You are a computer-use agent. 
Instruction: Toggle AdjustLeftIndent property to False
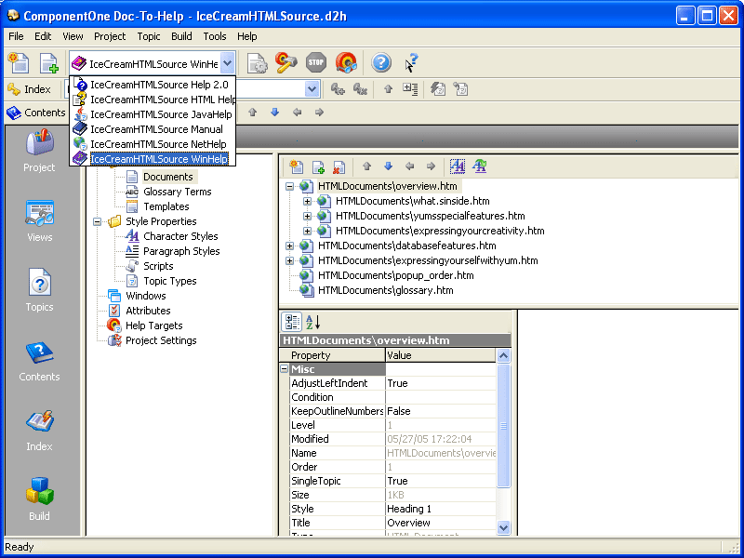437,383
